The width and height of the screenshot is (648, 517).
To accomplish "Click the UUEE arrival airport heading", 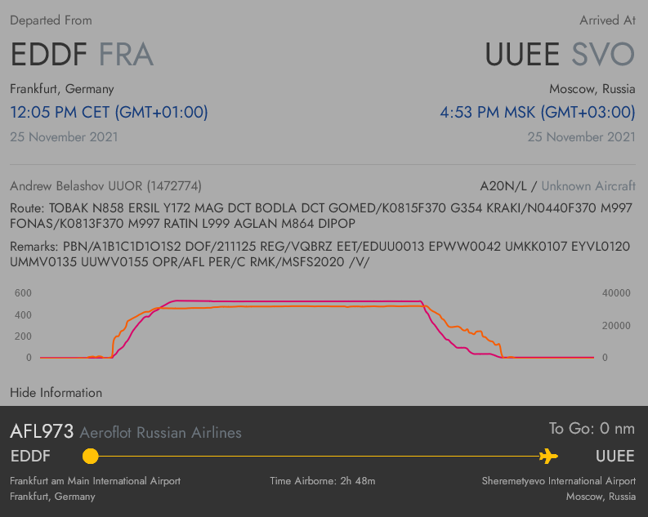I will point(523,55).
